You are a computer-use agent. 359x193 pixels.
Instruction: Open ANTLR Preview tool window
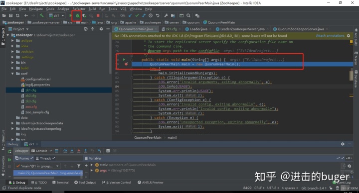(151, 183)
